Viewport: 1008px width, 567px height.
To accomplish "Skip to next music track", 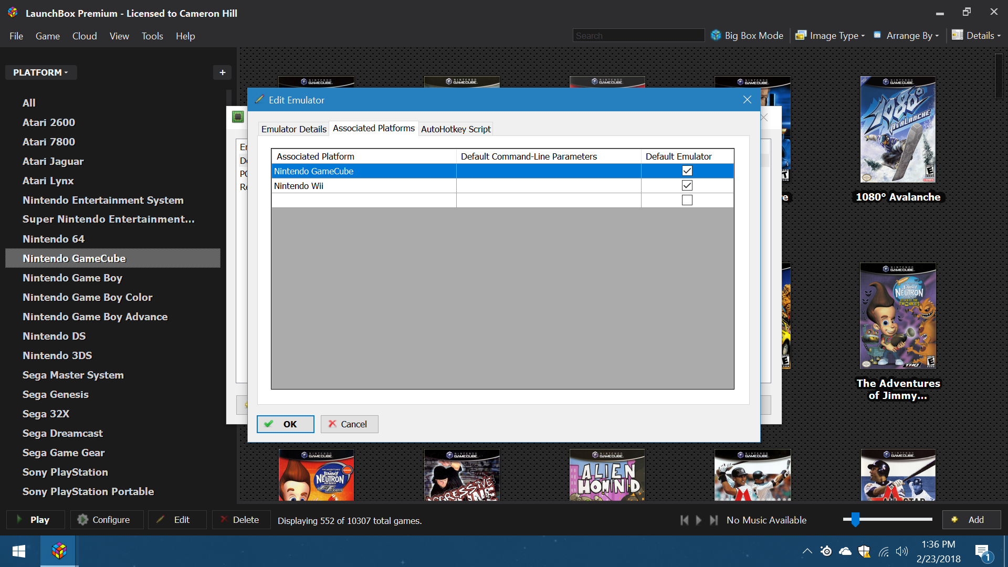I will click(x=713, y=520).
